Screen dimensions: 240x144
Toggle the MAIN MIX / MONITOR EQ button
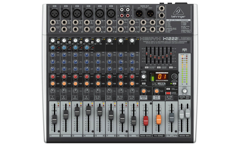click(x=159, y=67)
